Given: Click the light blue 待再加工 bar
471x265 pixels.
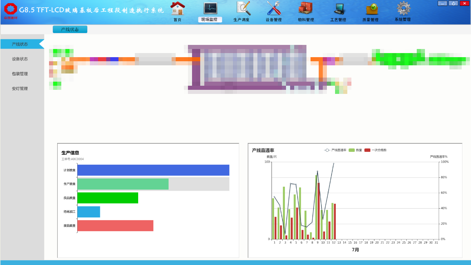Looking at the screenshot, I should pyautogui.click(x=89, y=212).
